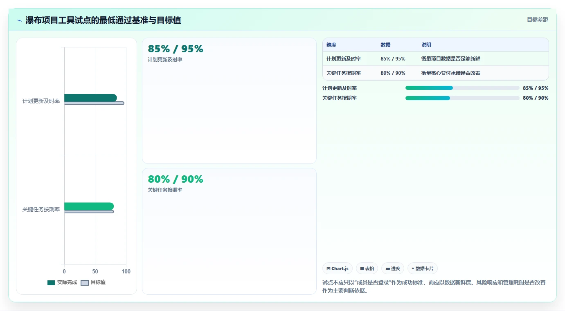Click the 80% / 90% card value
565x311 pixels.
point(176,179)
